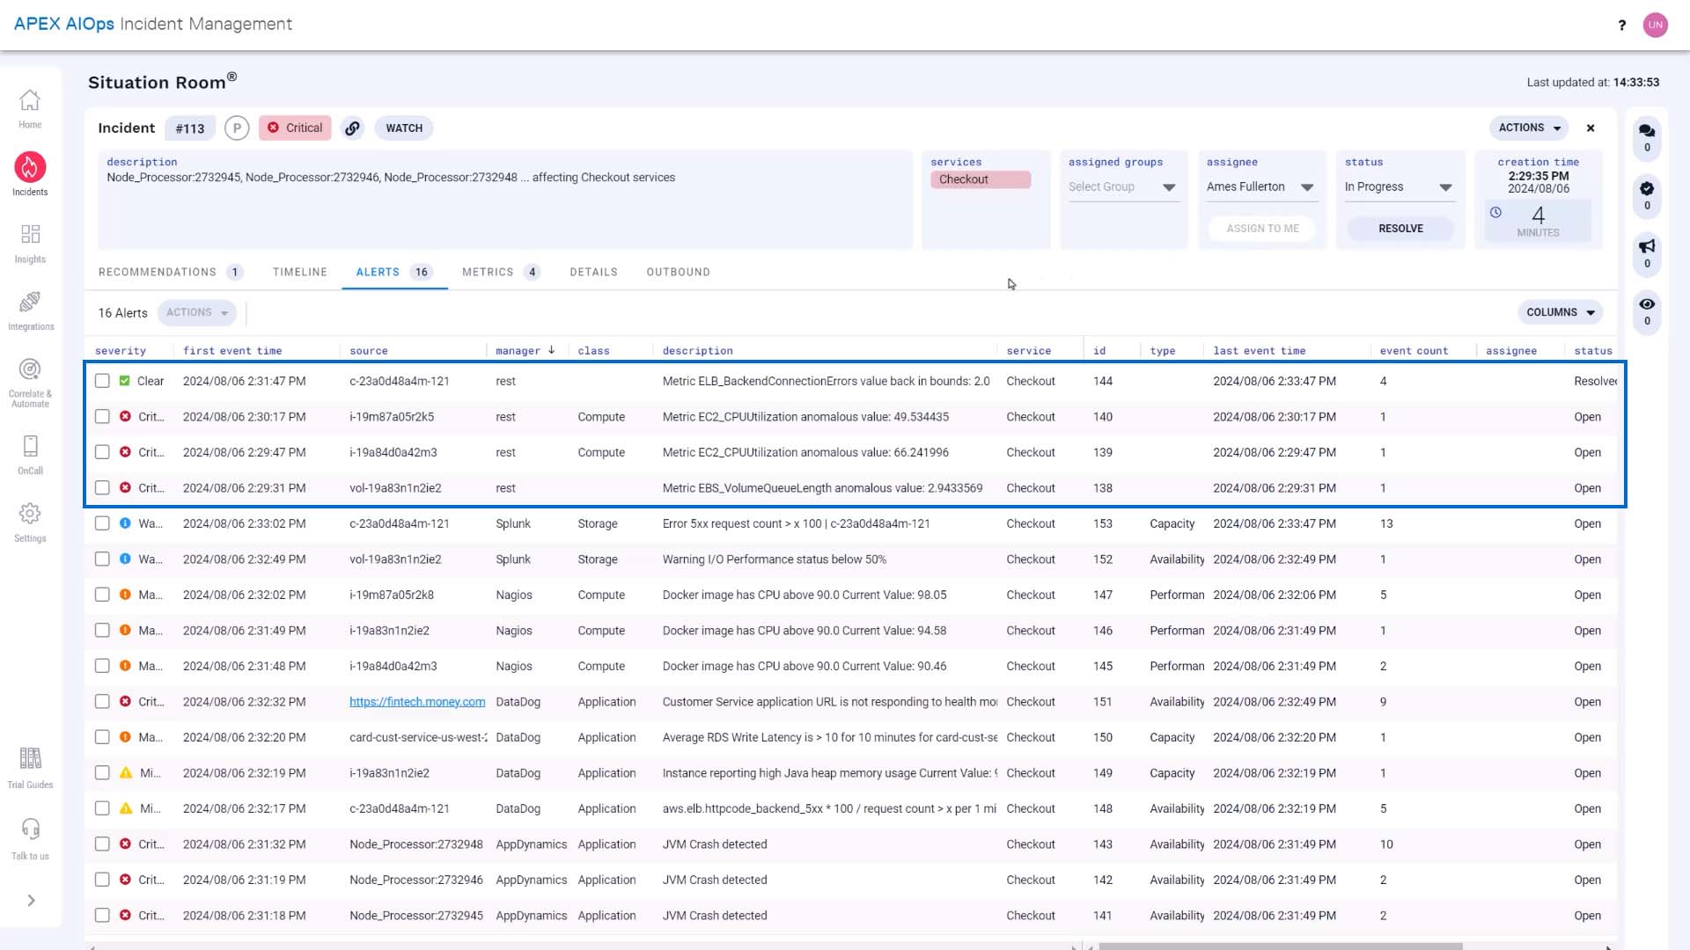Switch to the OUTBOUND tab
Viewport: 1690px width, 950px height.
click(678, 272)
